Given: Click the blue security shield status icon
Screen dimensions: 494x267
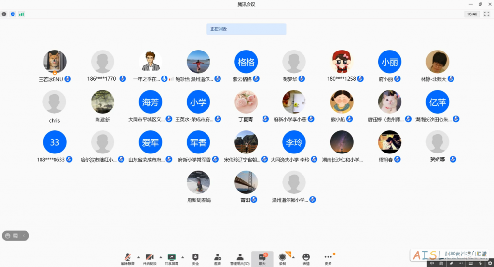Looking at the screenshot, I should [13, 14].
